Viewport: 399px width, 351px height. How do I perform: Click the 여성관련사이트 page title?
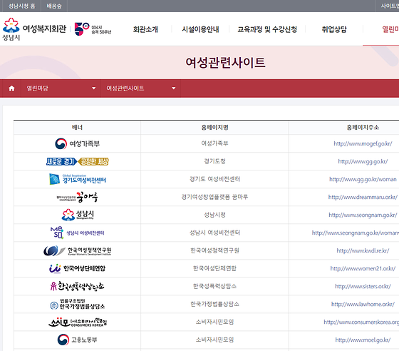(x=225, y=63)
